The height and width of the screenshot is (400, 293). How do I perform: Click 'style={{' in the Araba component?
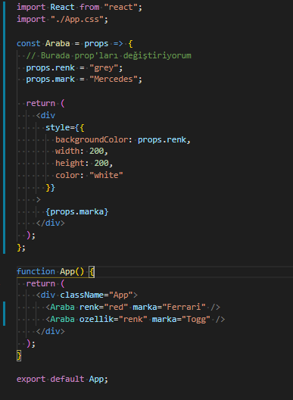[x=65, y=127]
